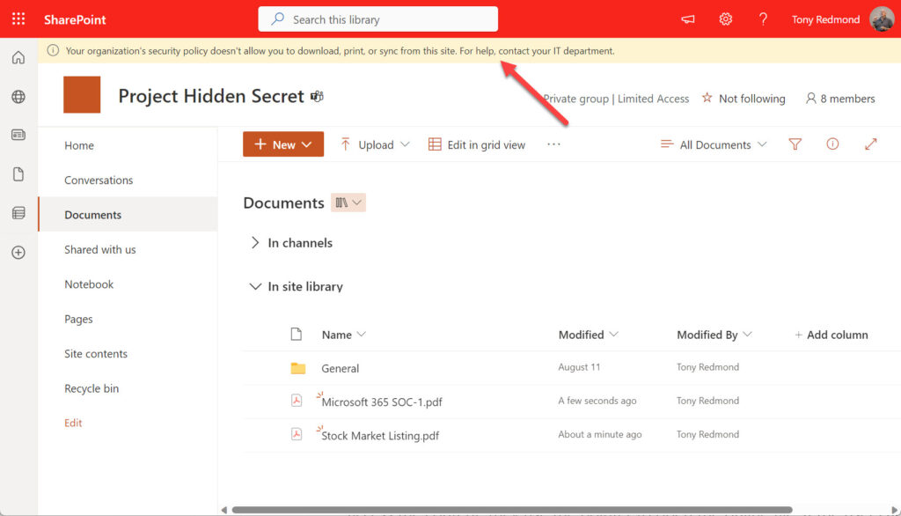Open My sites globe icon
This screenshot has height=516, width=901.
pos(18,97)
